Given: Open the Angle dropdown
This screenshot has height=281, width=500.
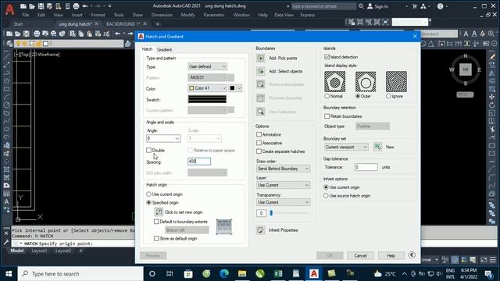Looking at the screenshot, I should tap(163, 138).
